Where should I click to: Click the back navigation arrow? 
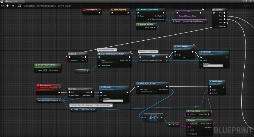tap(7, 5)
